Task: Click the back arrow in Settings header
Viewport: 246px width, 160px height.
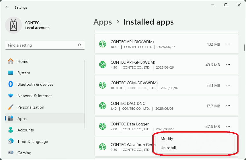Action: coord(7,7)
